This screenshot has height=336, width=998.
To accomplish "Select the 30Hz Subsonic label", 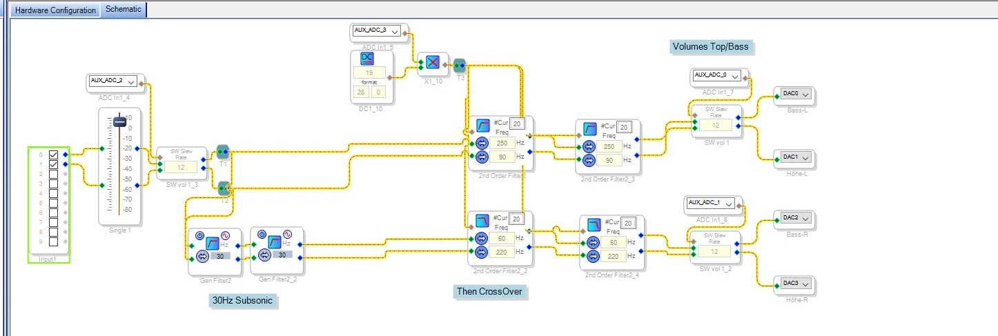I will 242,301.
